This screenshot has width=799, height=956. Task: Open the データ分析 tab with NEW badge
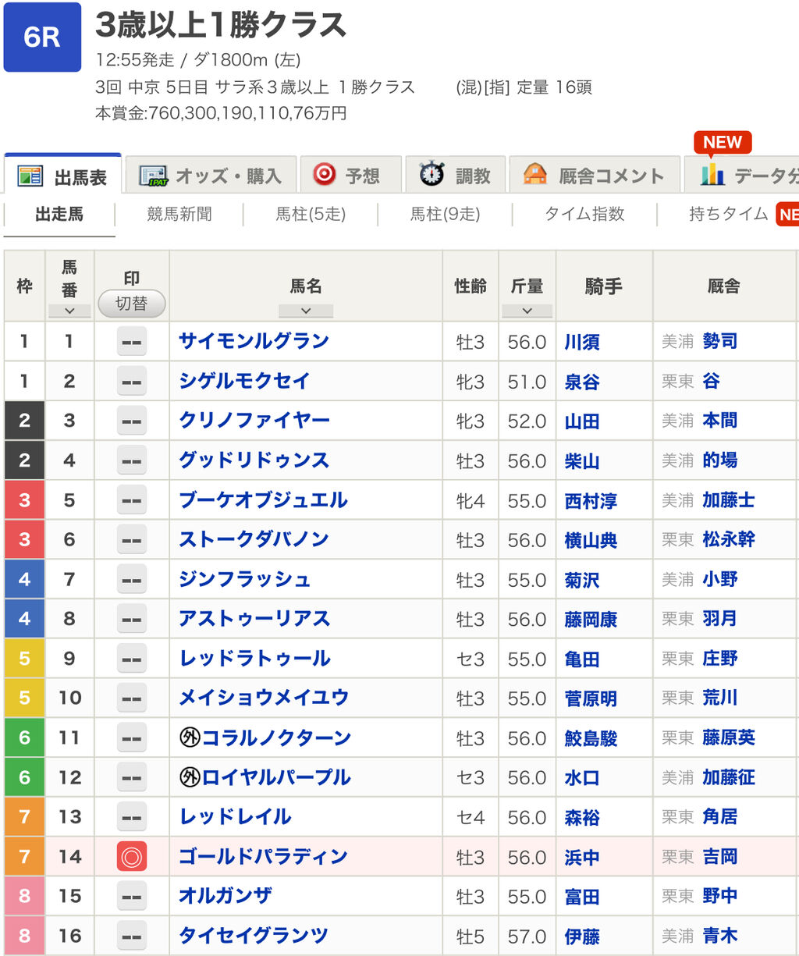(x=742, y=175)
